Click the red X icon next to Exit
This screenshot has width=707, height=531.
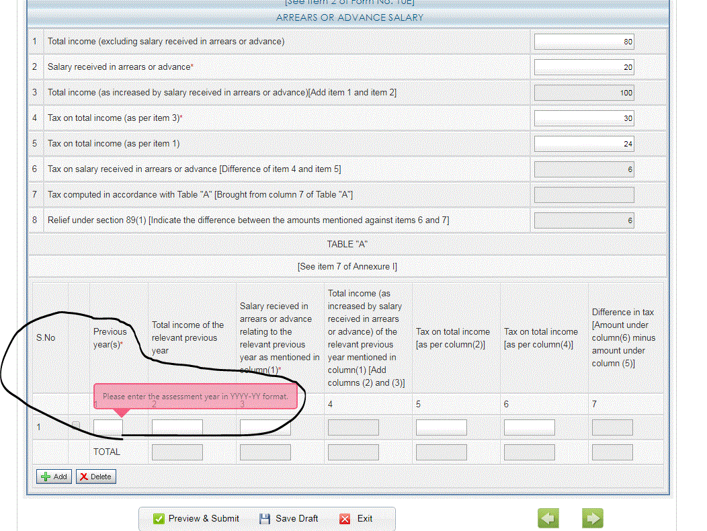345,519
